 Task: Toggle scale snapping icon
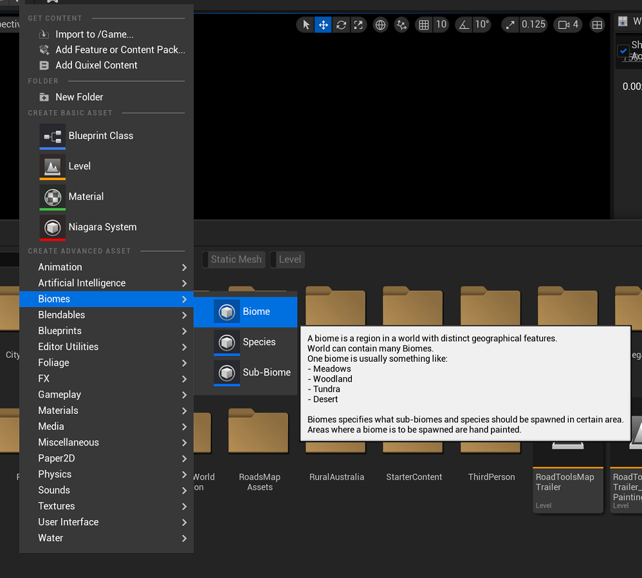(x=510, y=24)
